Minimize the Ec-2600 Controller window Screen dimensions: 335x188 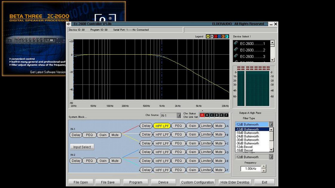click(x=271, y=24)
